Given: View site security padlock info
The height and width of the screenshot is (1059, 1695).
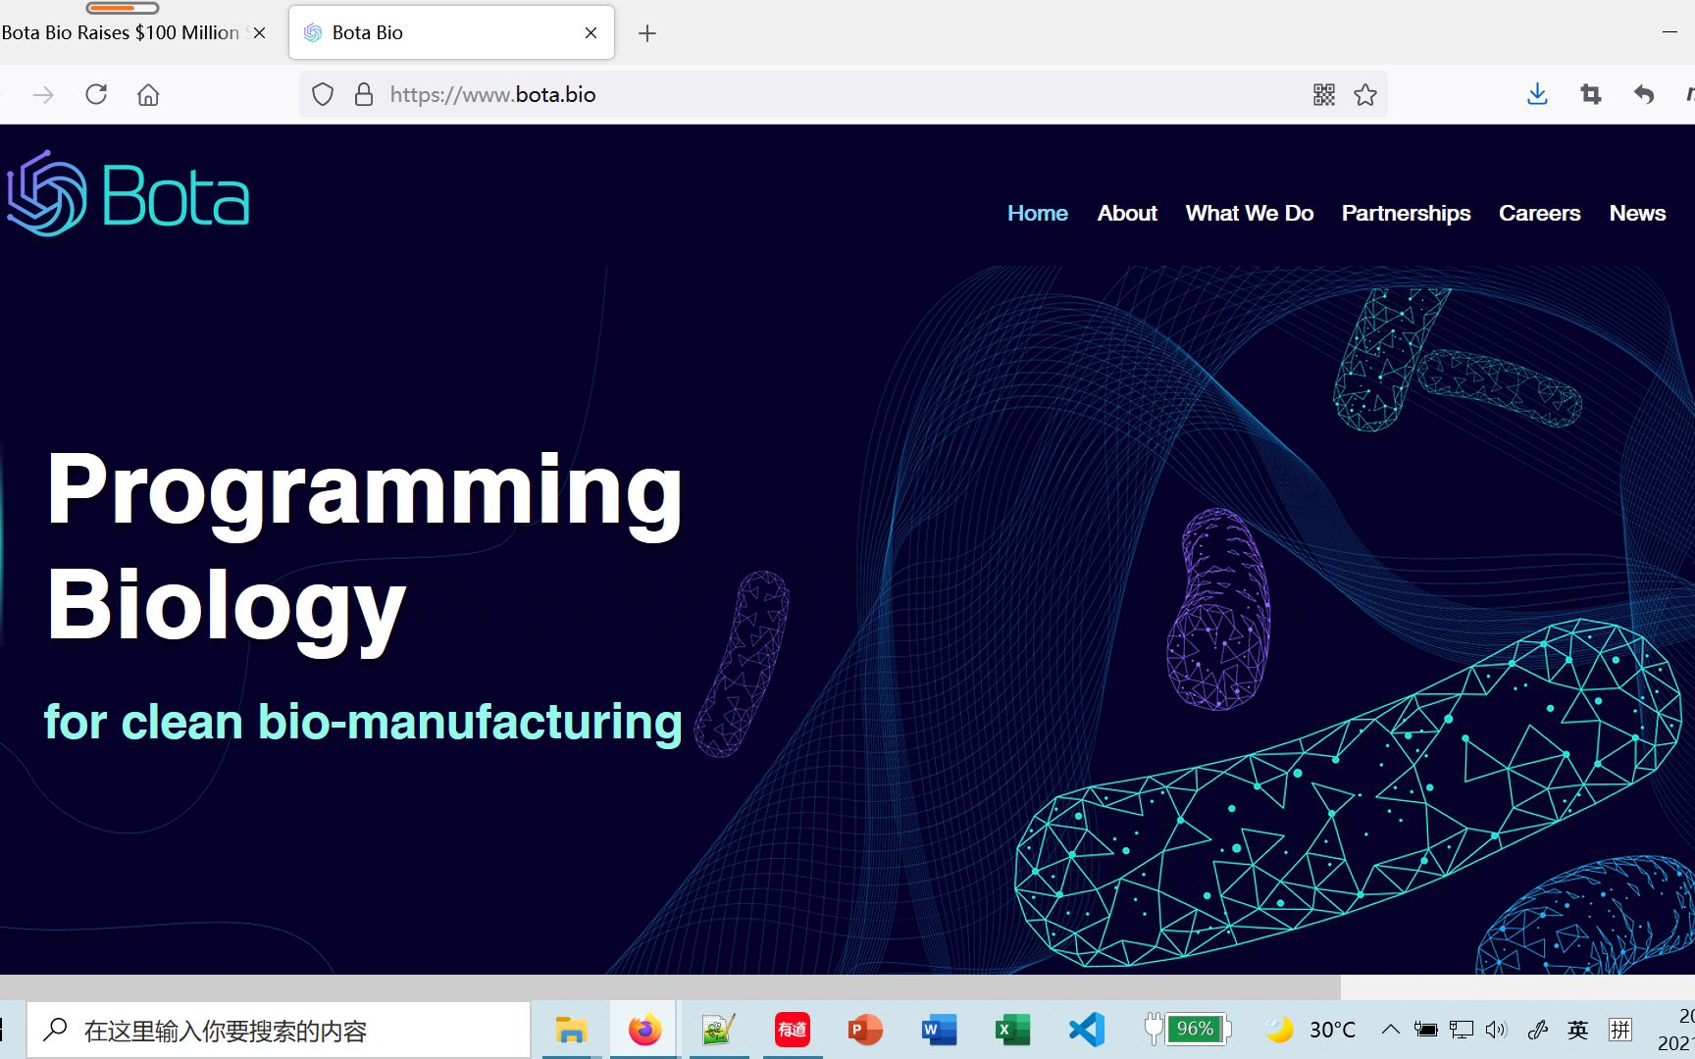Looking at the screenshot, I should click(x=364, y=94).
